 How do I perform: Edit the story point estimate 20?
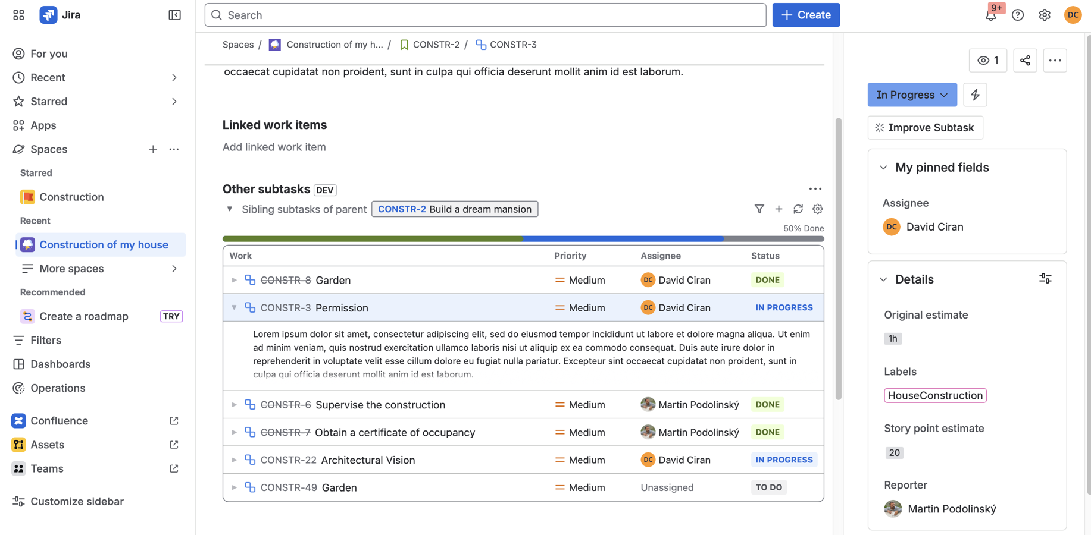(x=894, y=452)
